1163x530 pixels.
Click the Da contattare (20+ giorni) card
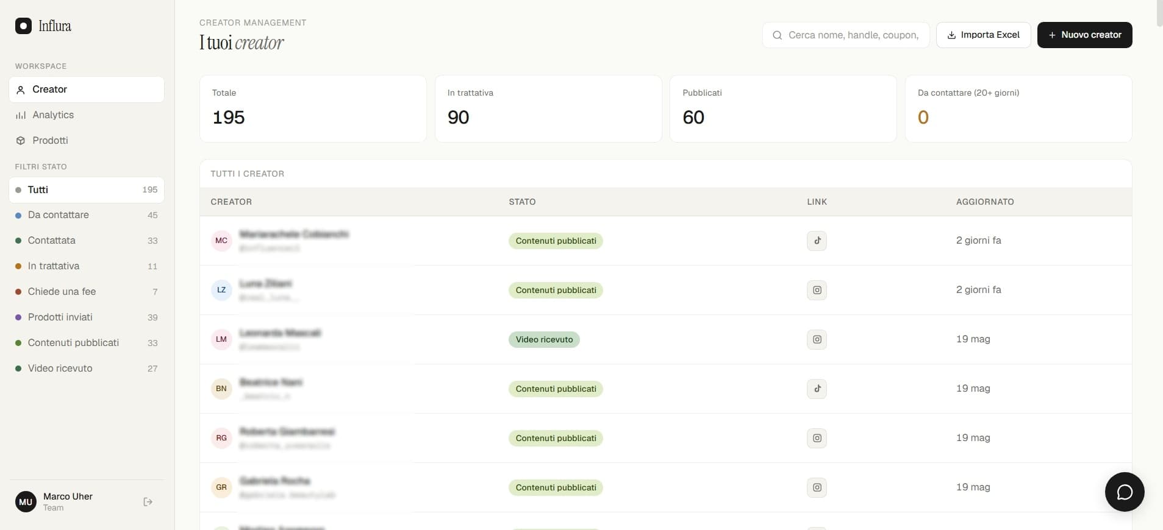[1018, 109]
